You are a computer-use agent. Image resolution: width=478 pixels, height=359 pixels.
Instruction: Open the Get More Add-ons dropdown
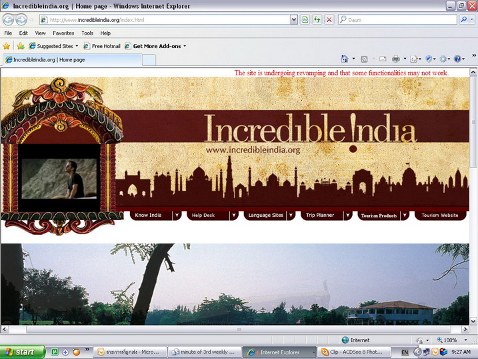pos(155,46)
